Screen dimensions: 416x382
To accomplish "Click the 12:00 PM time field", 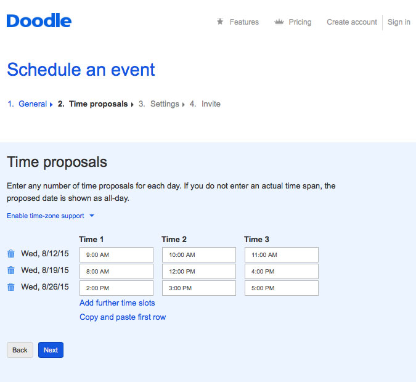I will tap(198, 272).
